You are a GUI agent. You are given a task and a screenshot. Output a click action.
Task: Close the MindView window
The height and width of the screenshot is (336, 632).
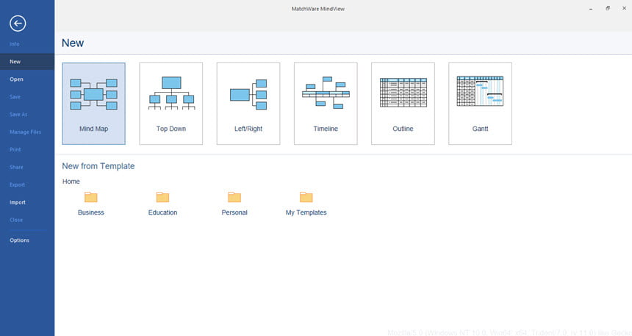tap(624, 9)
